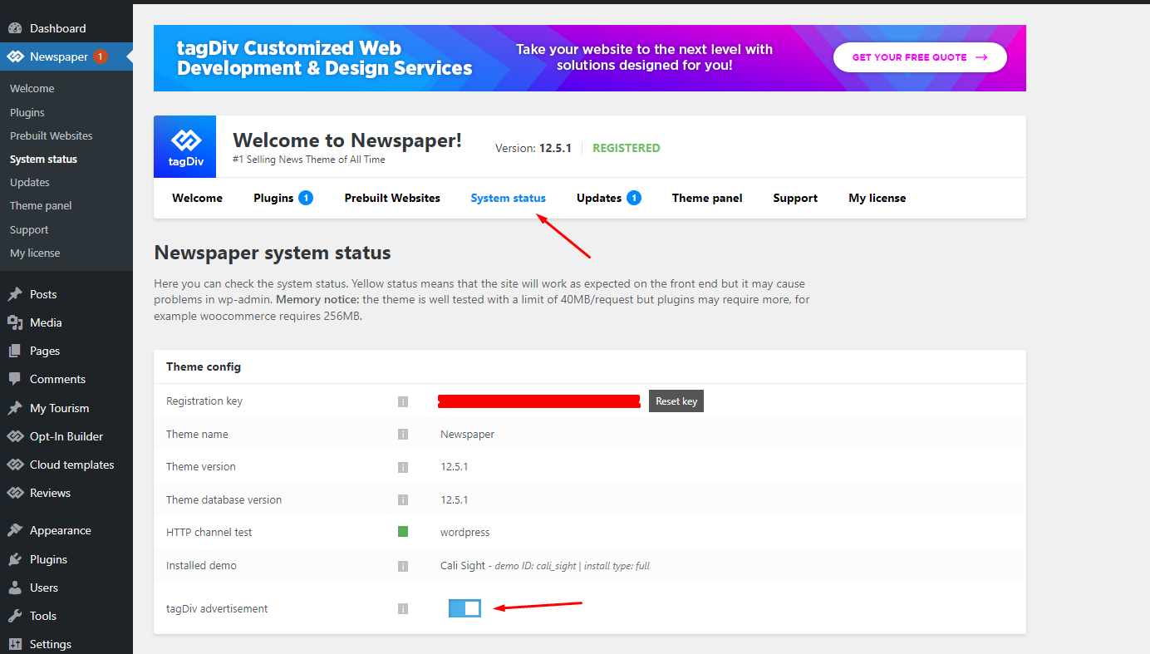Open the Updates tab in header
Image resolution: width=1150 pixels, height=654 pixels.
(609, 198)
